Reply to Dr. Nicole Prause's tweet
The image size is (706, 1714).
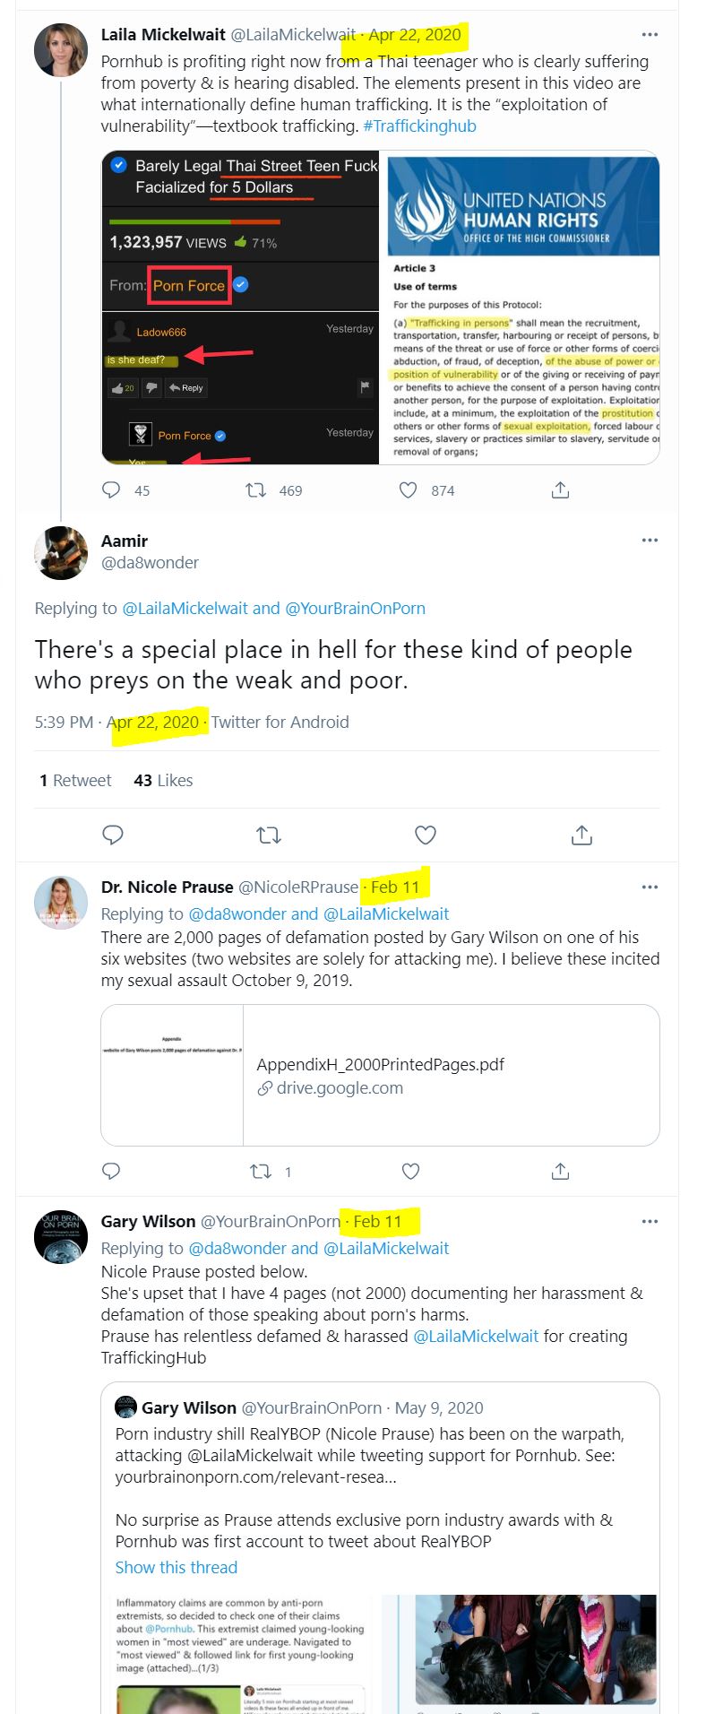[x=111, y=1171]
